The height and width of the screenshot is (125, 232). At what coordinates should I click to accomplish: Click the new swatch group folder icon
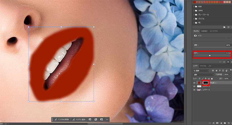coord(224,27)
